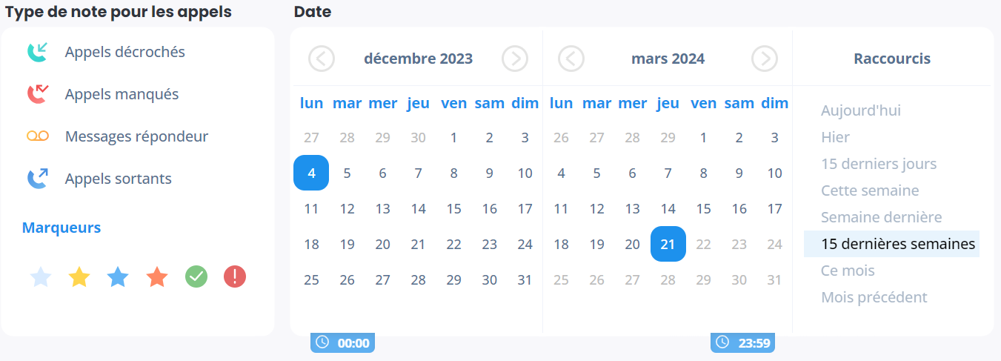Choose the Semaine dernière shortcut

881,217
